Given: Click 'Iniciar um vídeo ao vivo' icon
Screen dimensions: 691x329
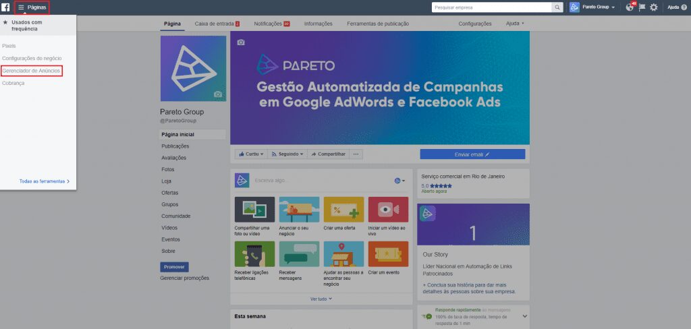Looking at the screenshot, I should coord(388,210).
